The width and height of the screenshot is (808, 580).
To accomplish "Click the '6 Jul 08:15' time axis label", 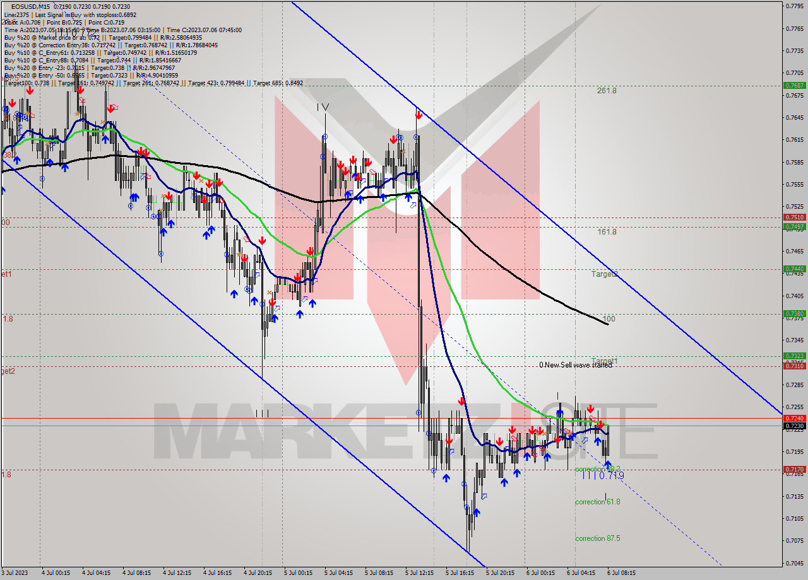I will [x=621, y=573].
